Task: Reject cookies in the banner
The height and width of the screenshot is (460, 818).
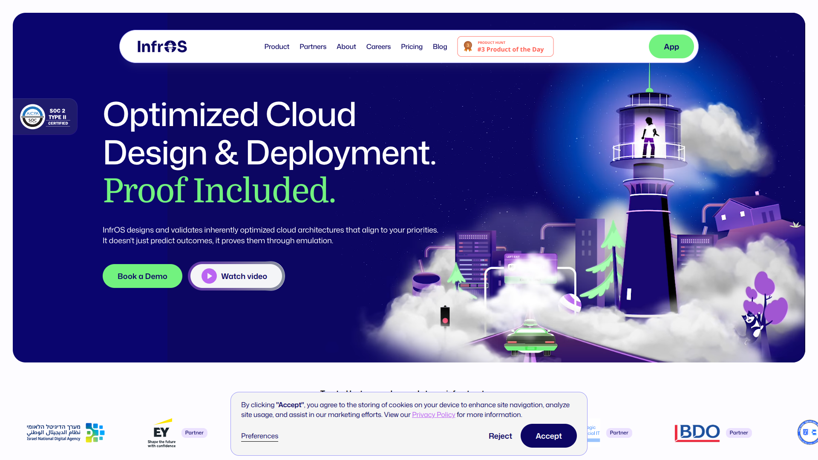Action: [x=500, y=436]
